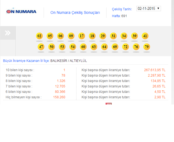Click the BALIKESİR / ALTIEYLÜL text
This screenshot has height=142, width=174.
[x=69, y=61]
